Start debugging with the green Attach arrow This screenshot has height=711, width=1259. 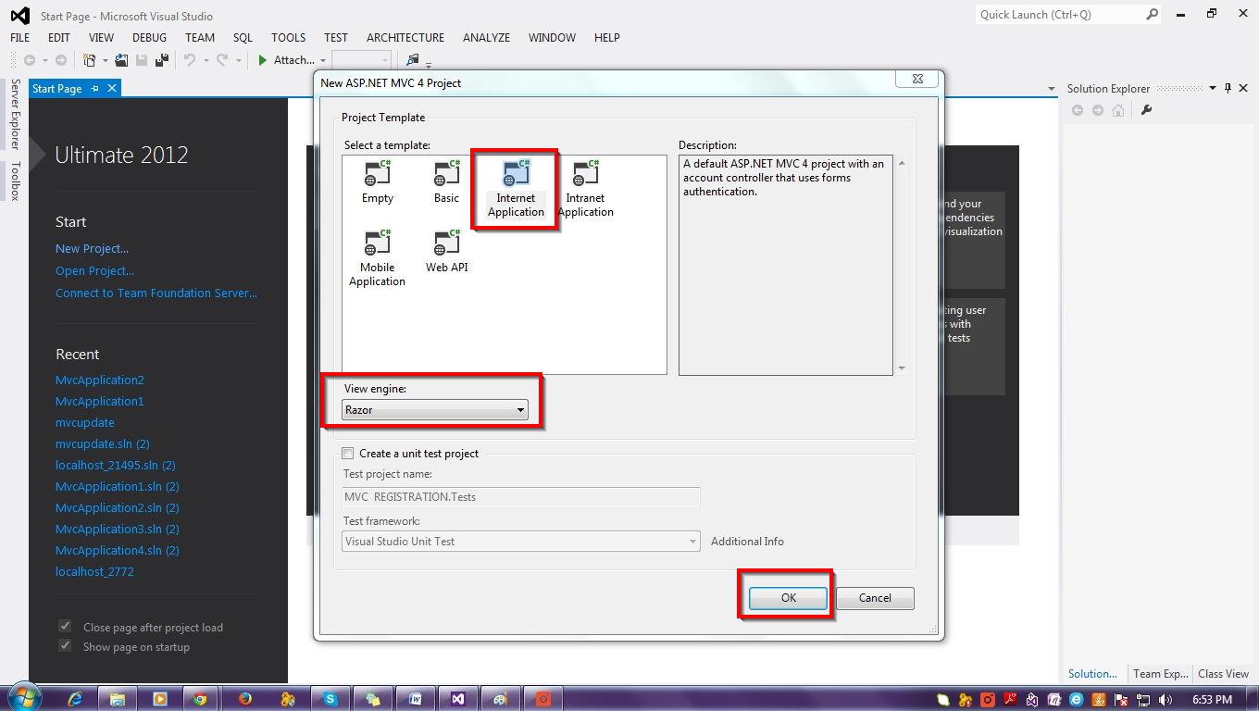click(x=262, y=59)
